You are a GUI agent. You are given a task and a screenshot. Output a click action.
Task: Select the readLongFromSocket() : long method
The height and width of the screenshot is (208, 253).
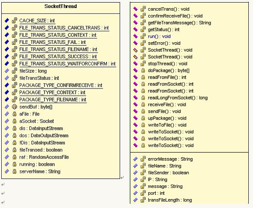[178, 98]
